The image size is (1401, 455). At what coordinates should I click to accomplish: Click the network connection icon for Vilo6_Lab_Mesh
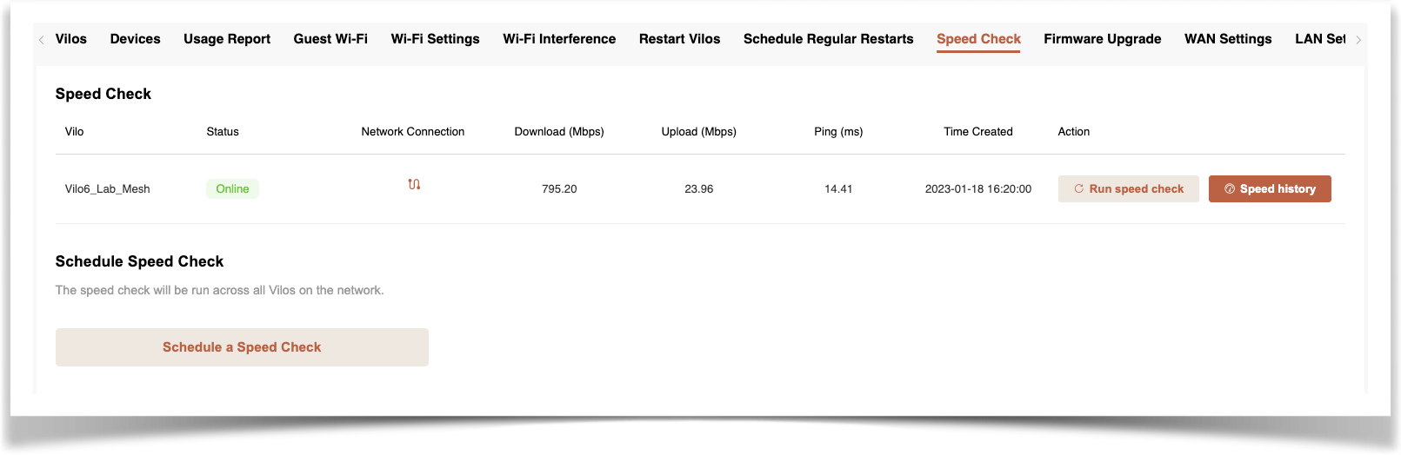[414, 184]
